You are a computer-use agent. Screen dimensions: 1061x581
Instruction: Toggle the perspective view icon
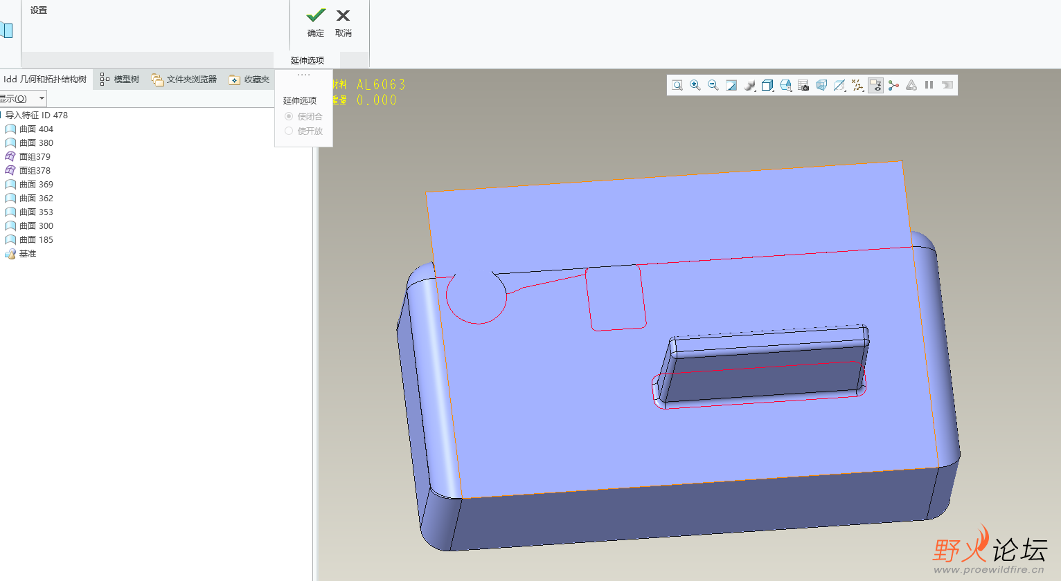(821, 85)
